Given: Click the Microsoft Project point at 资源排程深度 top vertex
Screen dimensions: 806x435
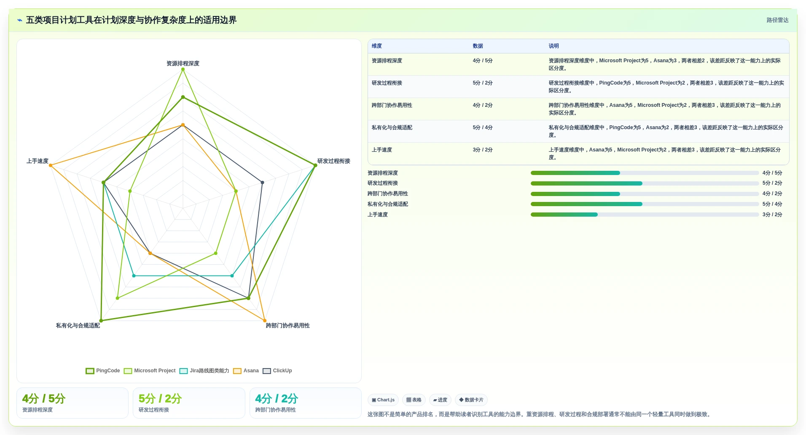Looking at the screenshot, I should [183, 69].
